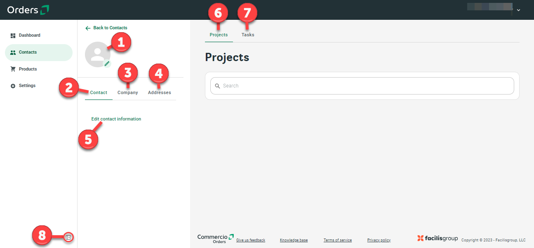Collapse the sidebar with panel icon
The image size is (534, 248).
[x=68, y=237]
